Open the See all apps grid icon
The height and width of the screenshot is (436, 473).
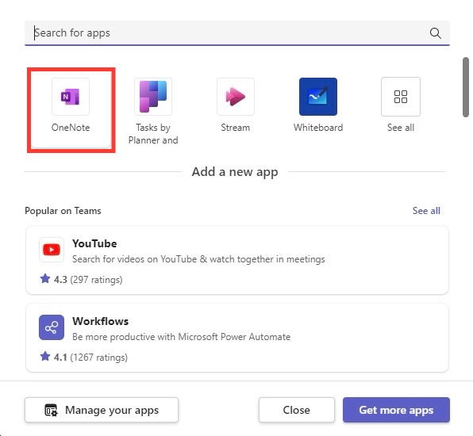tap(401, 97)
